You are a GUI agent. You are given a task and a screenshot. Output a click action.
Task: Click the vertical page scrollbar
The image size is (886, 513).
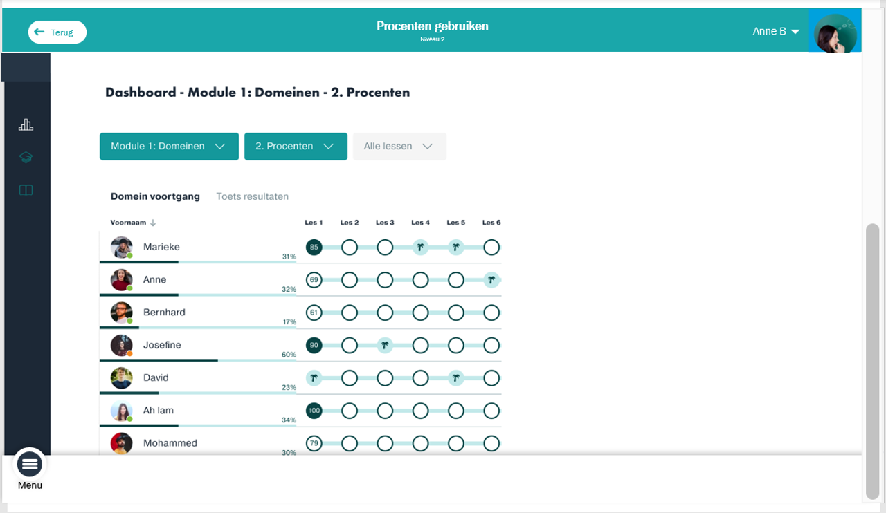coord(873,361)
